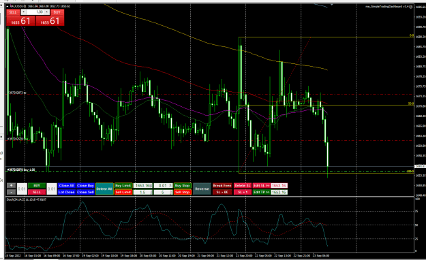
Task: Click the red SELL button in dashboard
Action: coord(37,192)
